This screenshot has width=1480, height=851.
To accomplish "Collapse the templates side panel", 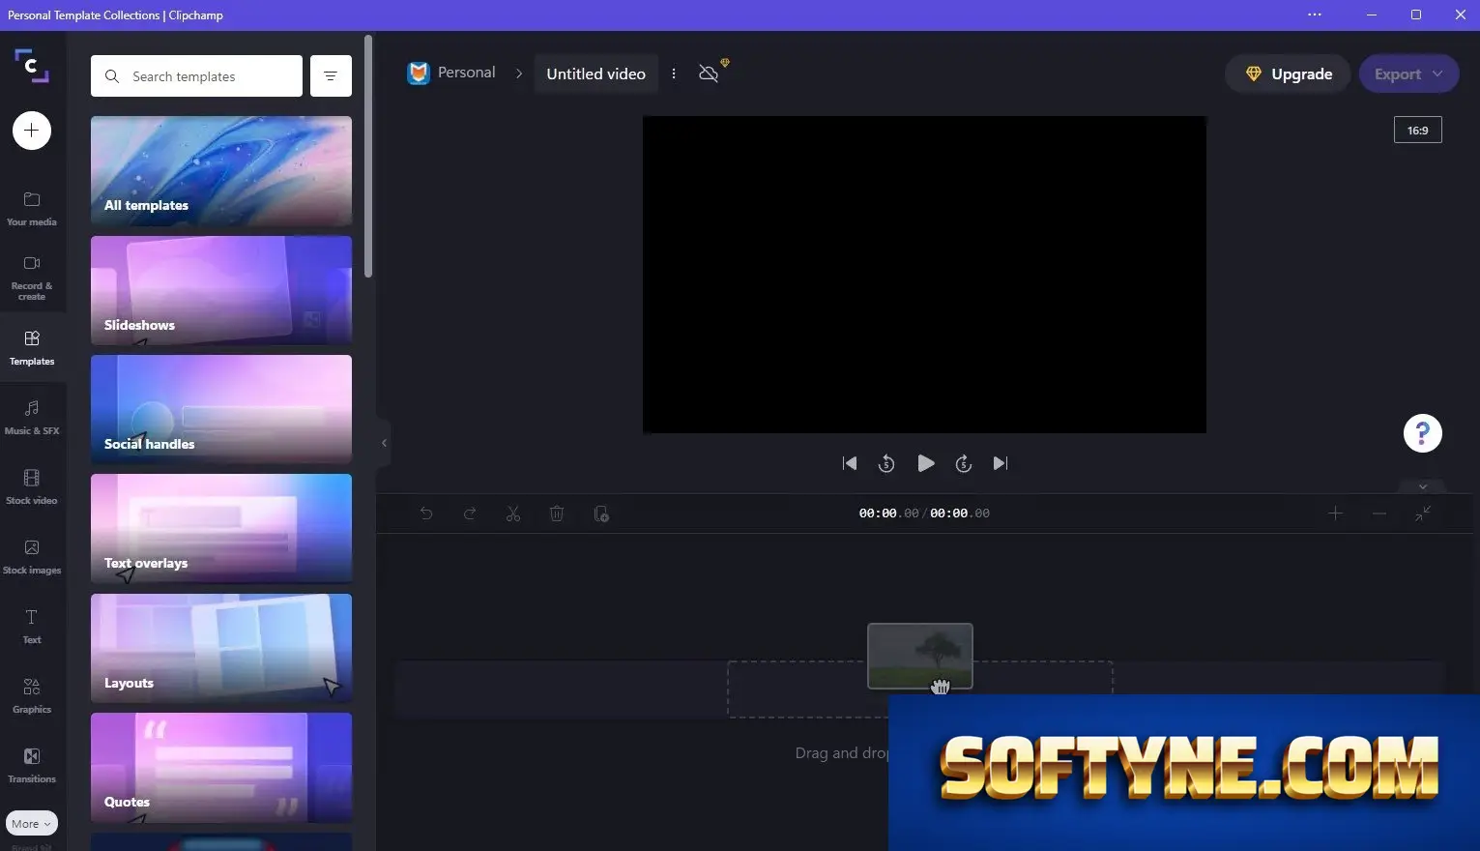I will tap(384, 443).
